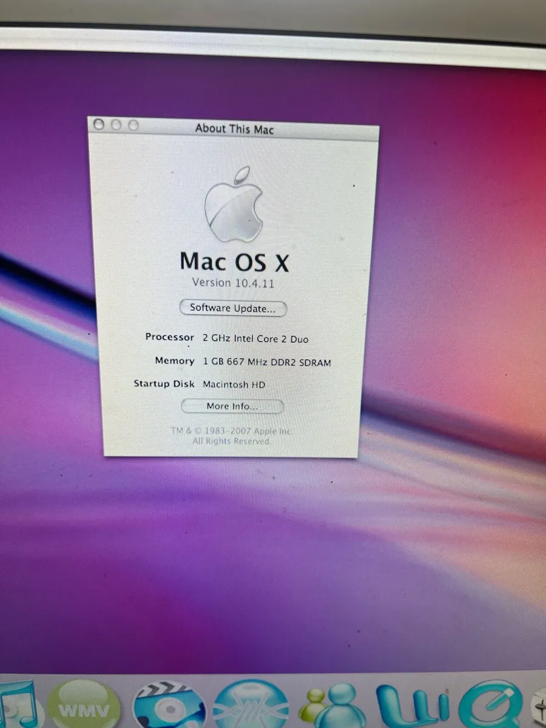The image size is (546, 728).
Task: Close the About This Mac window
Action: [x=99, y=124]
